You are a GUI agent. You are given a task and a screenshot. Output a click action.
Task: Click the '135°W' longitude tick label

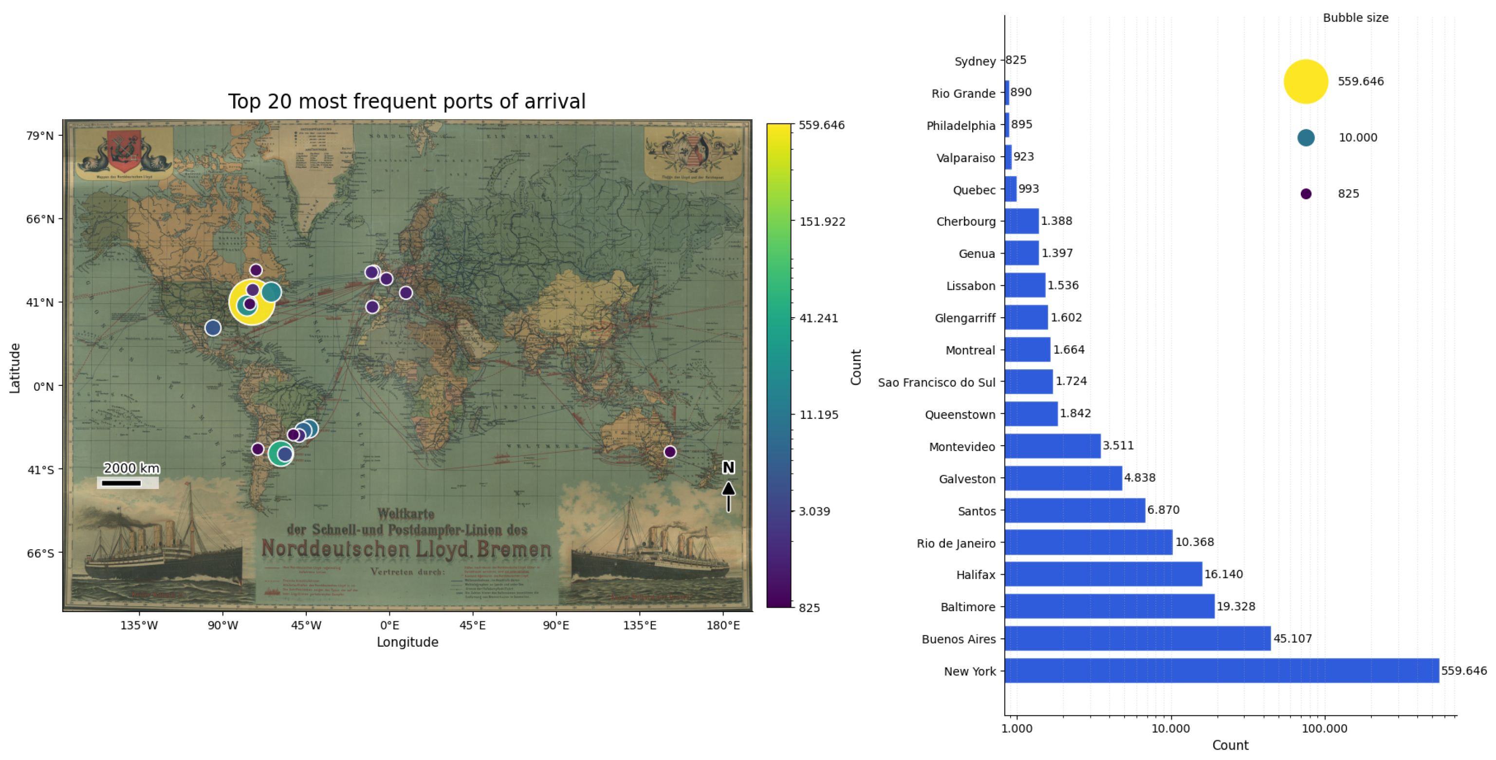coord(139,625)
